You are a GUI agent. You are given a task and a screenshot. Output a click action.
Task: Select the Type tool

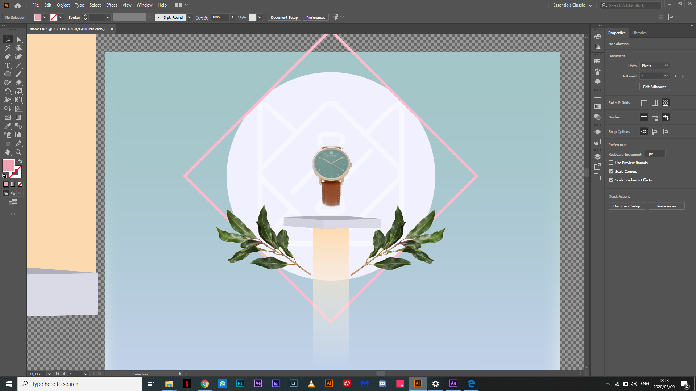(x=7, y=65)
